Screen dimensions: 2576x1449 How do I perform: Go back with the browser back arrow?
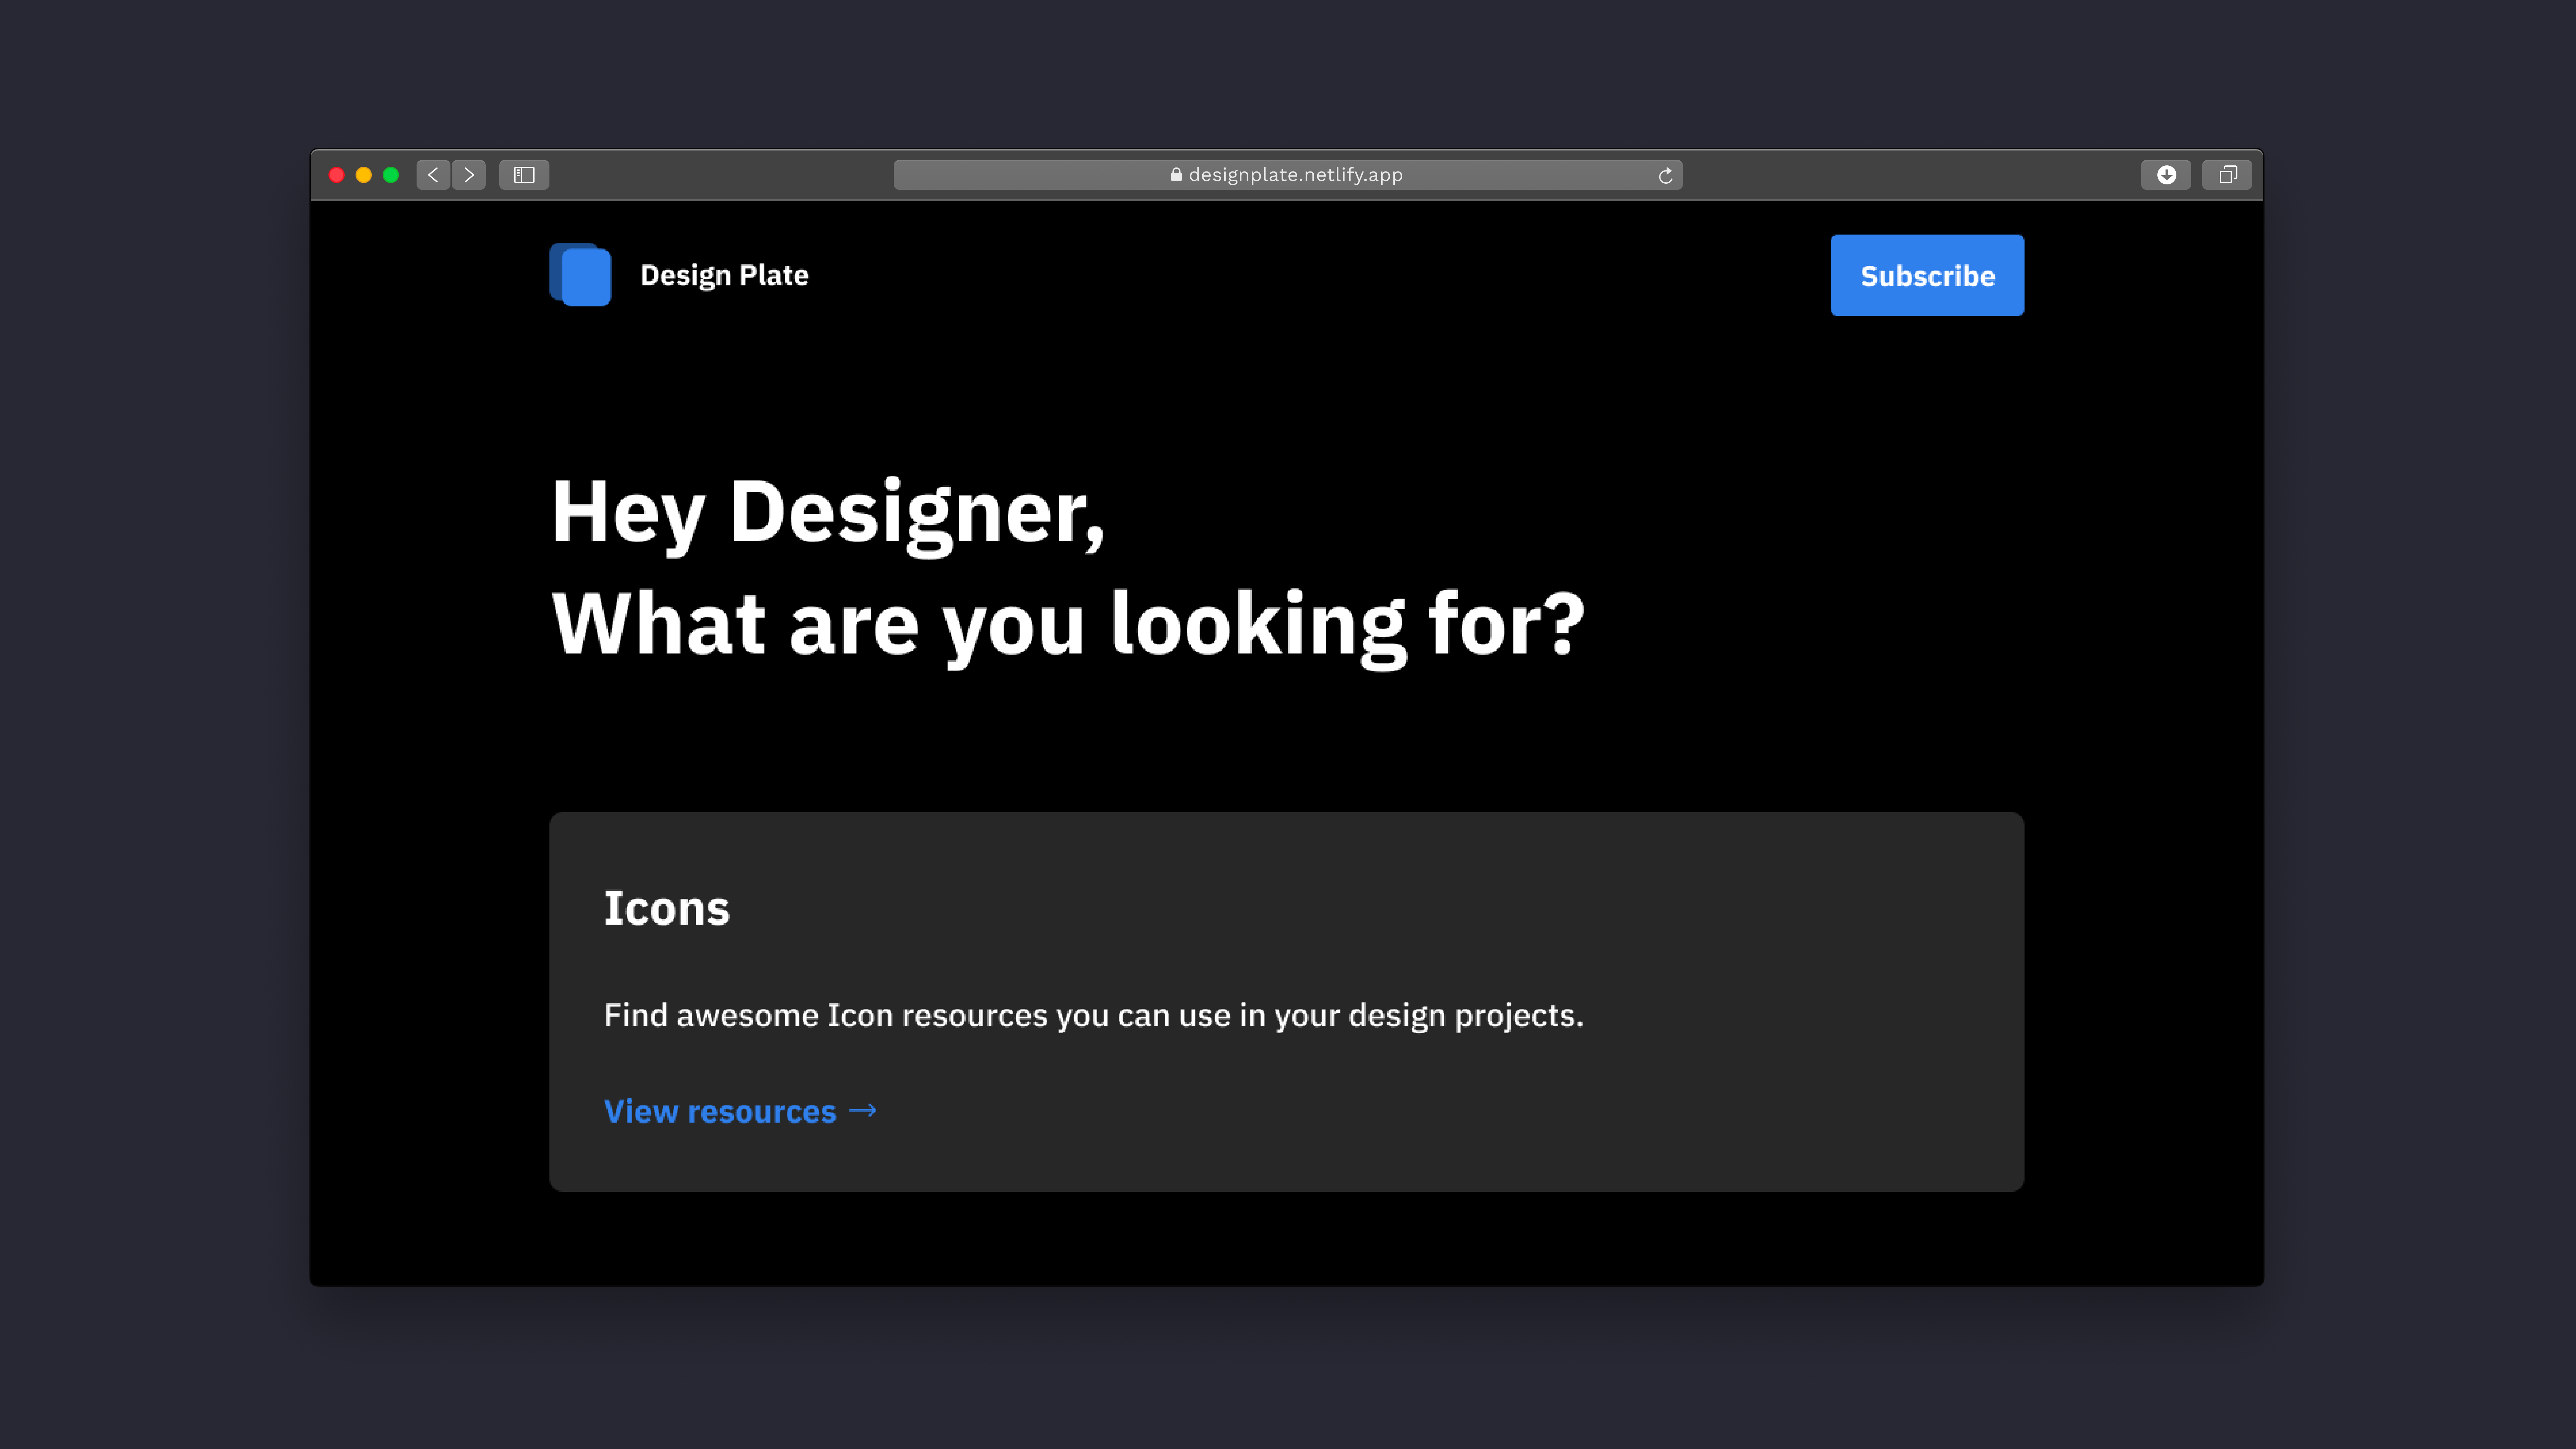pyautogui.click(x=433, y=175)
